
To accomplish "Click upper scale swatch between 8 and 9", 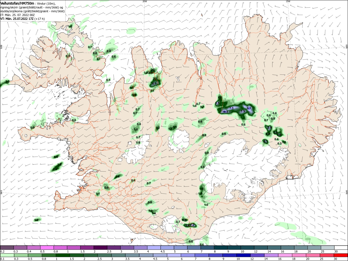I will coord(221,248).
